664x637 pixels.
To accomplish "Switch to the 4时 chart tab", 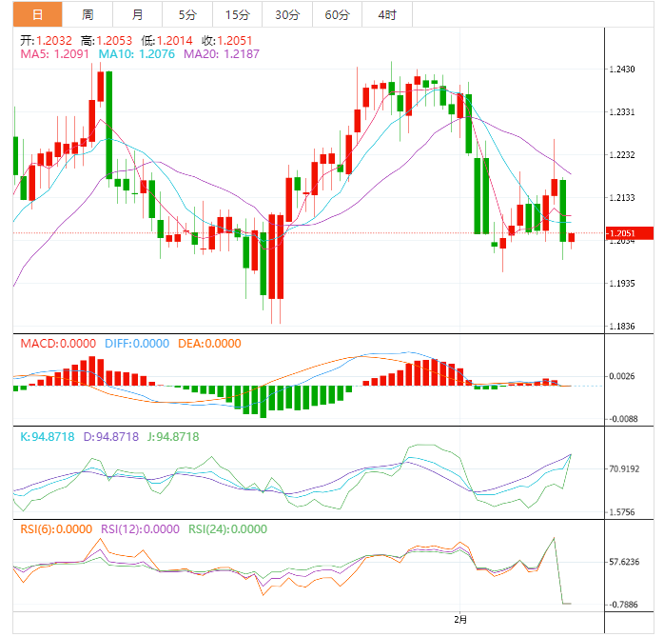I will tap(387, 14).
